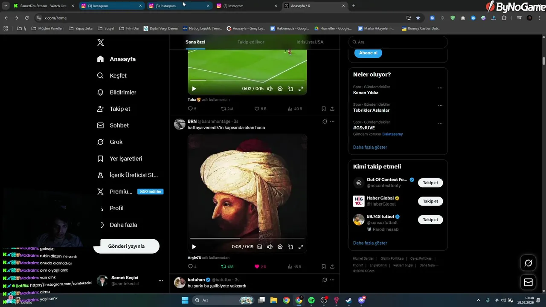The image size is (546, 307).
Task: Undo repost on BRN post (128)
Action: (227, 266)
